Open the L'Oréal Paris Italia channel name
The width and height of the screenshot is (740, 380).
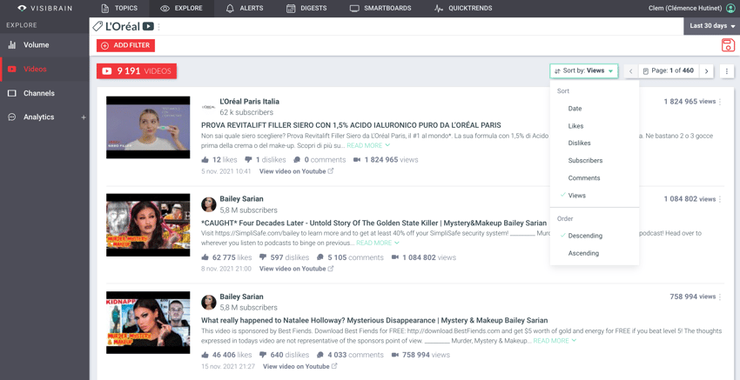click(x=249, y=102)
